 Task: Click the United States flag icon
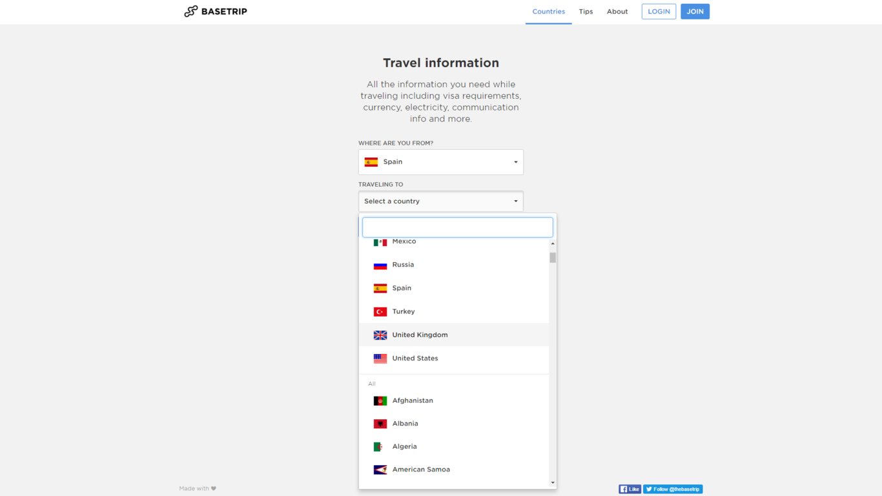click(380, 358)
